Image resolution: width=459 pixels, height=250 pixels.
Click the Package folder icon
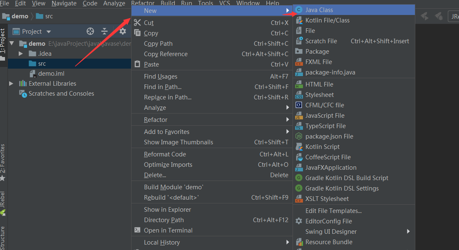pos(299,52)
